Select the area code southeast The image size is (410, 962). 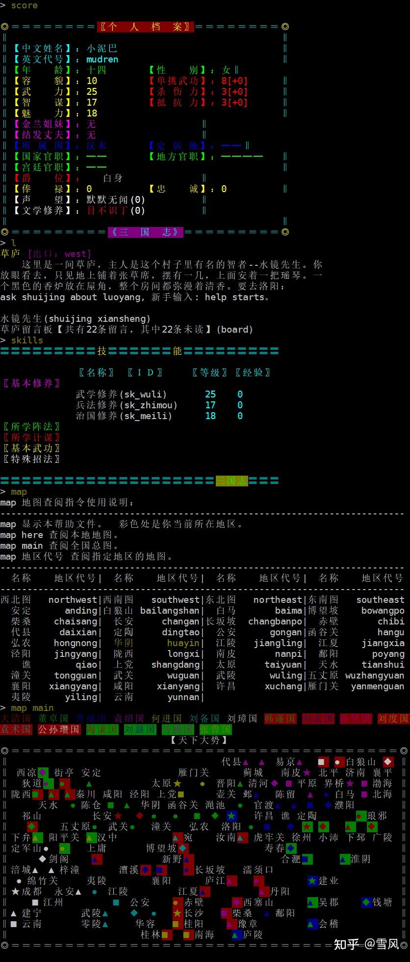[380, 599]
